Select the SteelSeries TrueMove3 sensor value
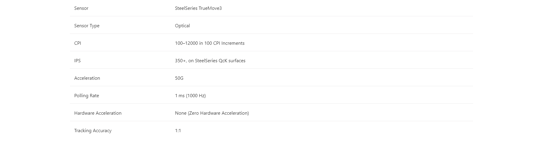This screenshot has width=548, height=144. (198, 8)
